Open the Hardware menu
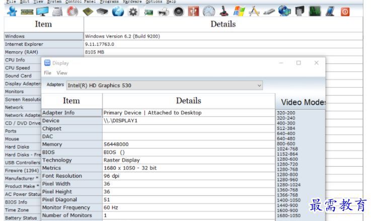The width and height of the screenshot is (371, 221). click(x=132, y=2)
